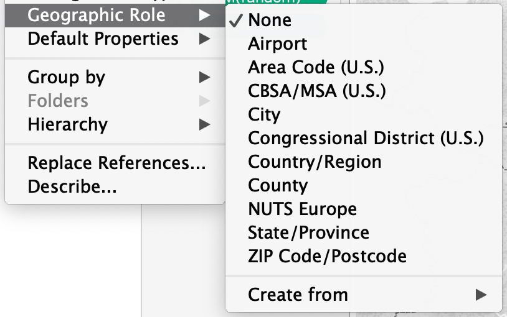Select ZIP Code/Postcode role
The height and width of the screenshot is (317, 507).
coord(327,255)
